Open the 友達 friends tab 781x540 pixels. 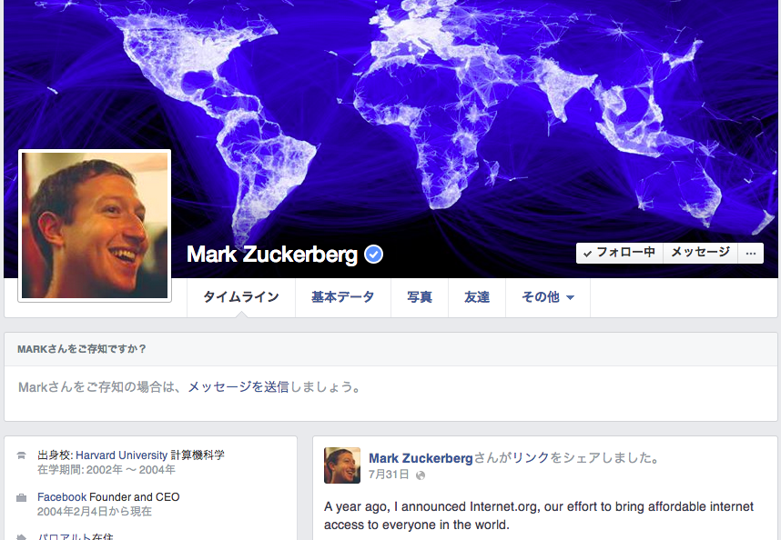pyautogui.click(x=477, y=297)
